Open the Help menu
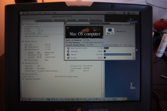 tap(54, 13)
